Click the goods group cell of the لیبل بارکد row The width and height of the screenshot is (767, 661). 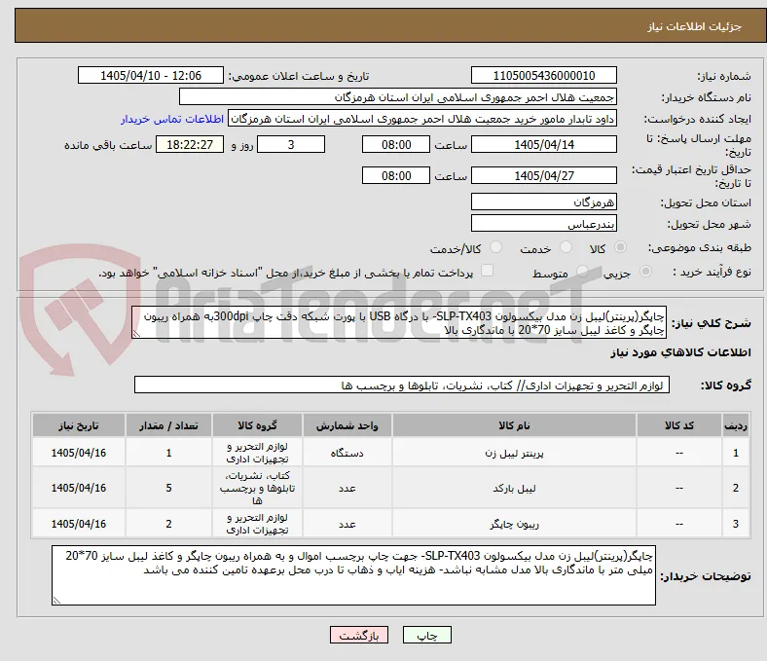[x=257, y=488]
